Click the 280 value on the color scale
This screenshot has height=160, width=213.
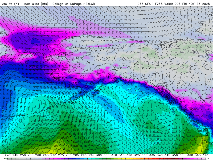click(x=68, y=155)
